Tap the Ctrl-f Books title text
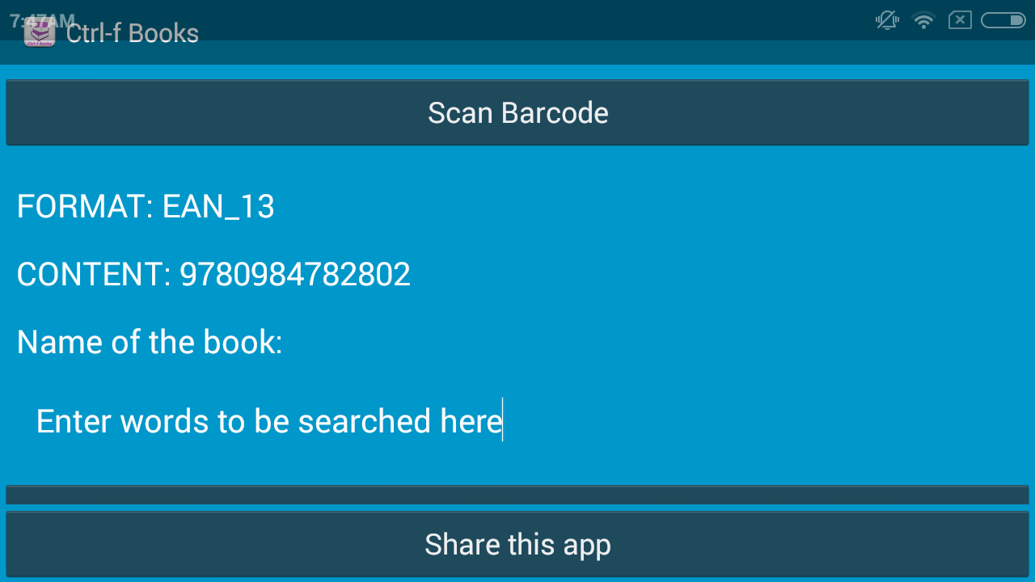 (x=132, y=33)
